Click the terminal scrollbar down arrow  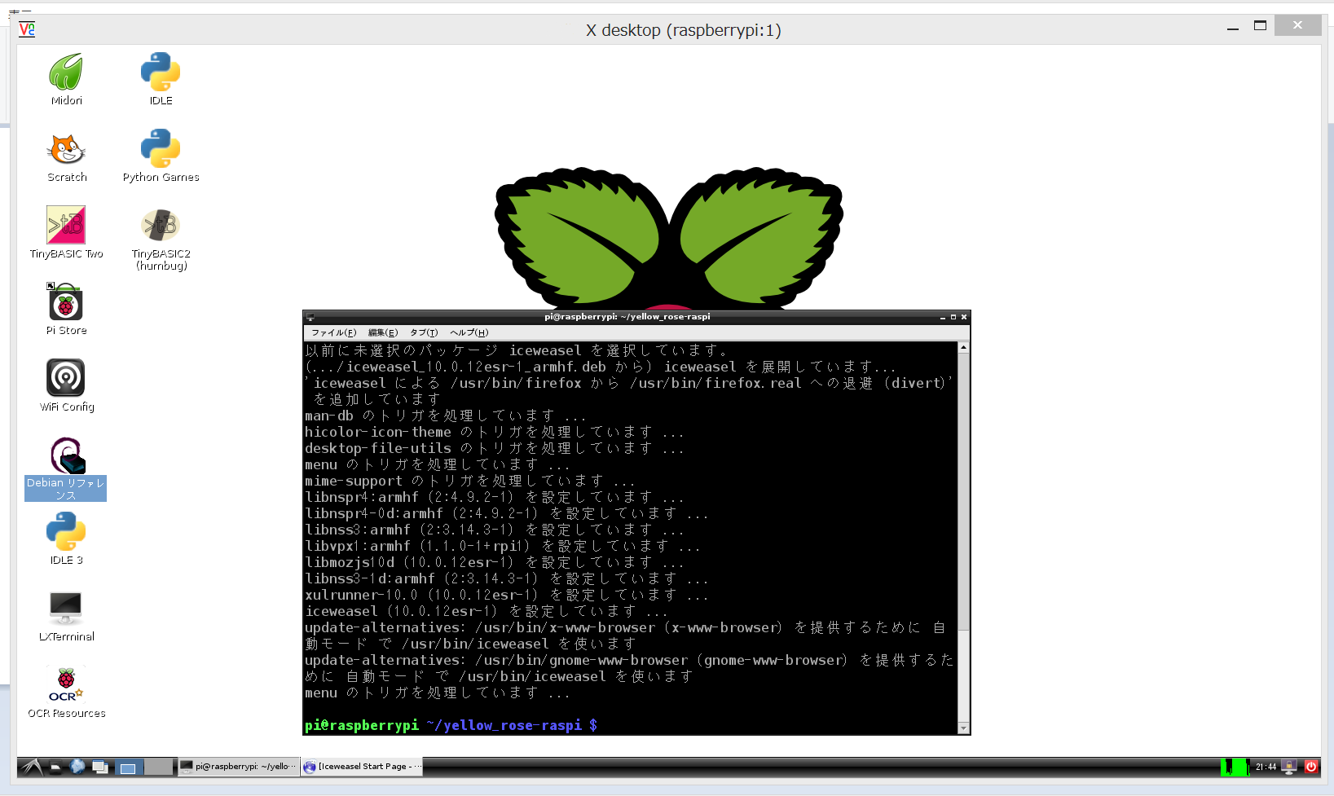[x=963, y=728]
